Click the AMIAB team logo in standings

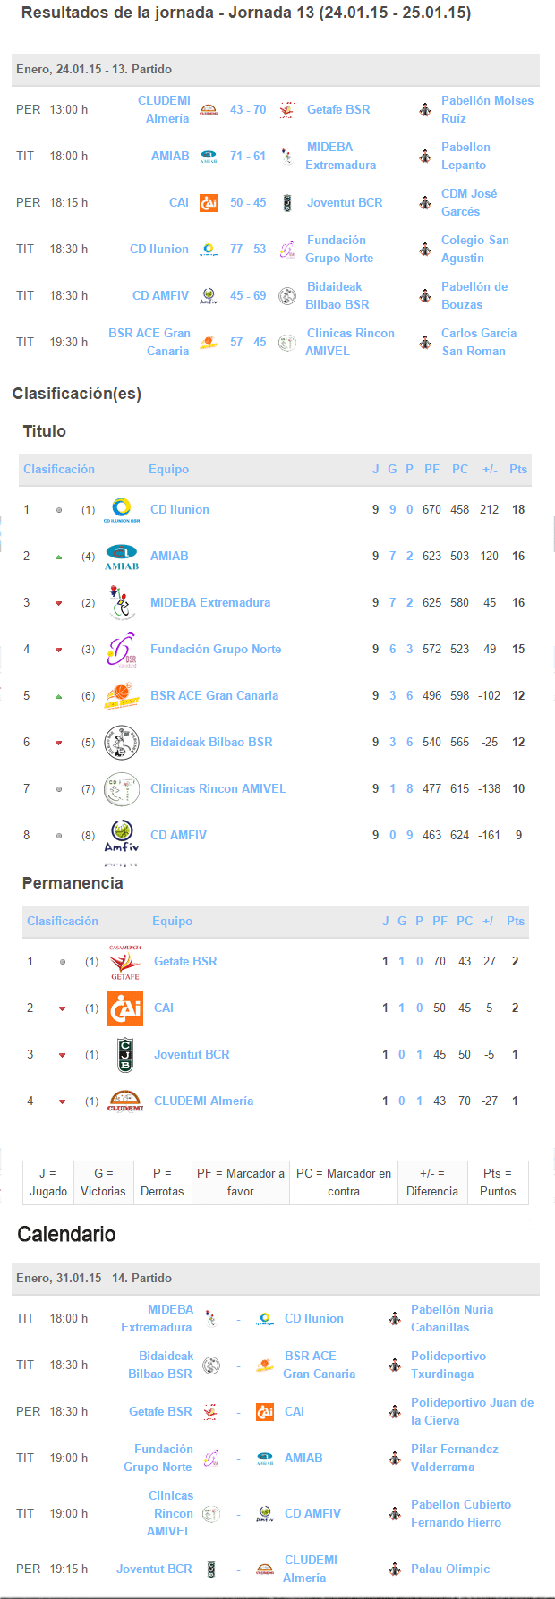click(122, 556)
